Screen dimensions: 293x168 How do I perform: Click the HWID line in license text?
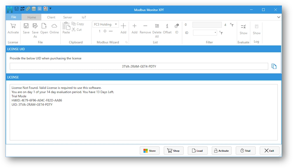click(37, 100)
